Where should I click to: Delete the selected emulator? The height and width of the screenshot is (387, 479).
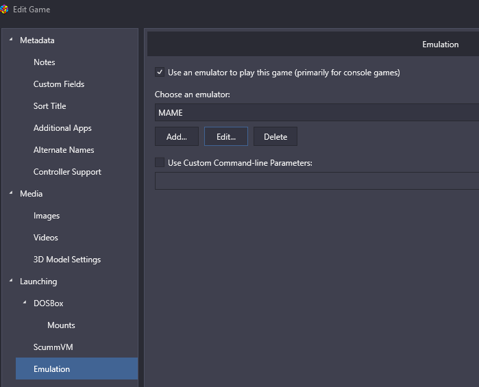tap(275, 136)
